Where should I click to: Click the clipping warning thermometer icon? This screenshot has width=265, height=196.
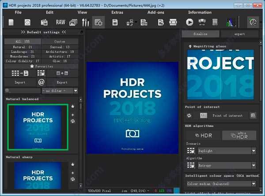(x=215, y=22)
